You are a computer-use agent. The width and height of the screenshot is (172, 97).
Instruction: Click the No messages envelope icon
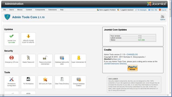136,10
